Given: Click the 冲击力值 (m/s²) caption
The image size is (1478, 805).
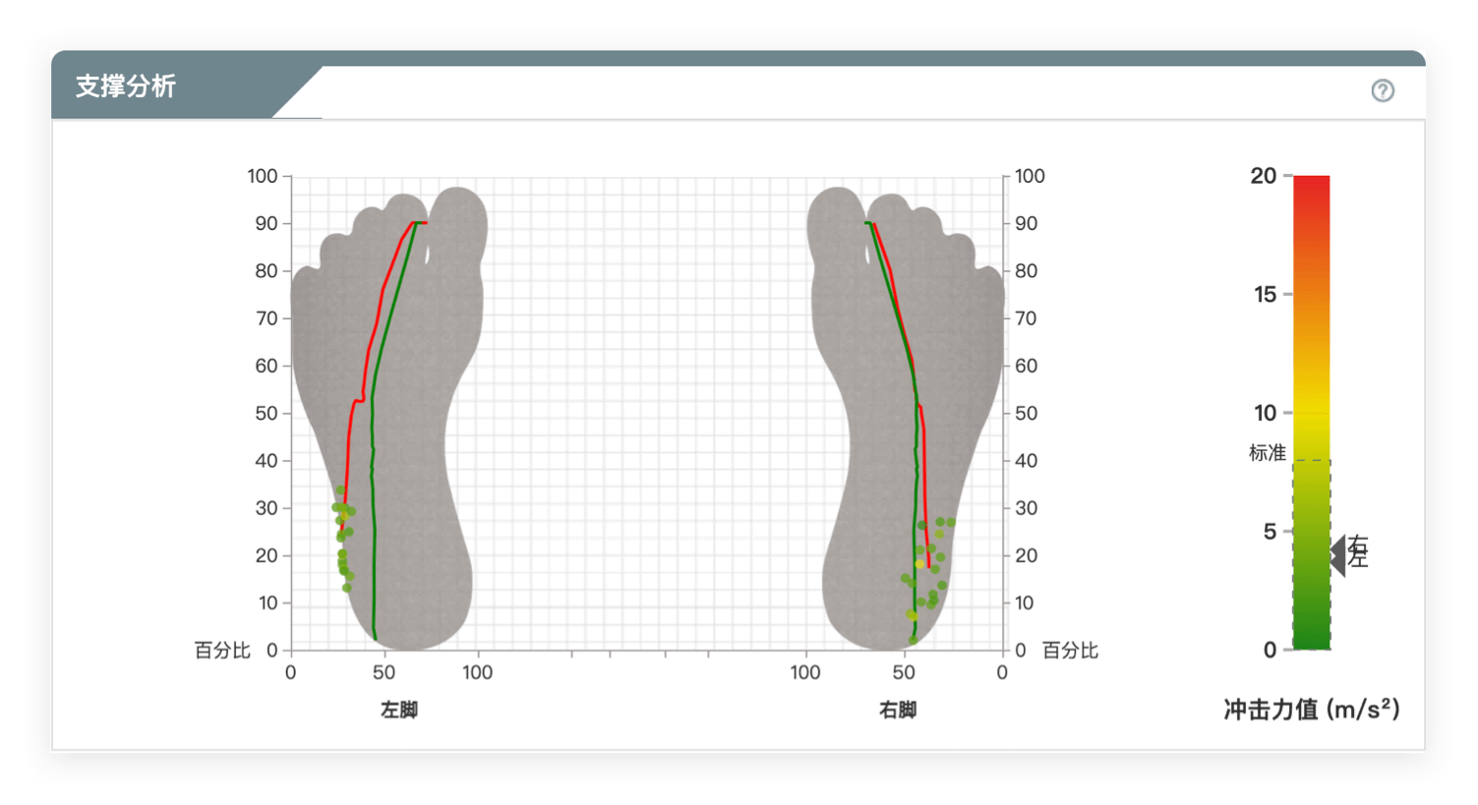Looking at the screenshot, I should [1311, 709].
